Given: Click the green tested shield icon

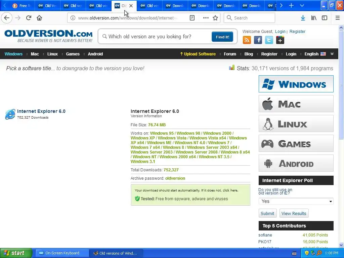Looking at the screenshot, I should click(x=137, y=199).
